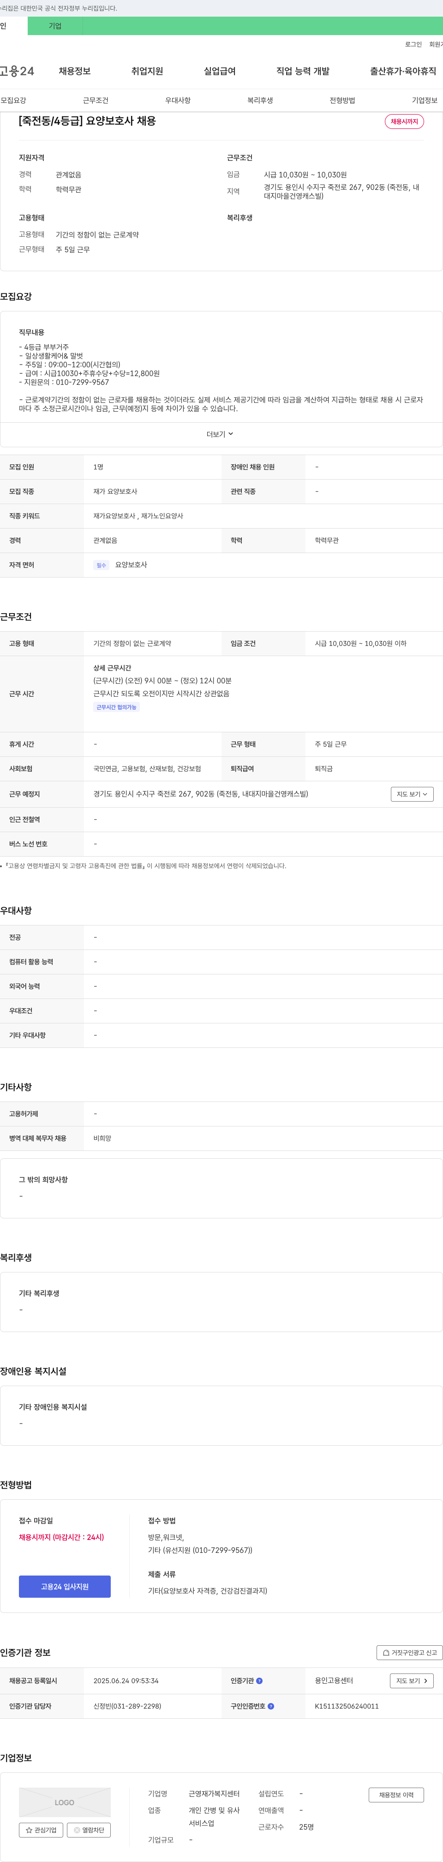Click the 채용시까지 status badge
443x1862 pixels.
click(404, 122)
